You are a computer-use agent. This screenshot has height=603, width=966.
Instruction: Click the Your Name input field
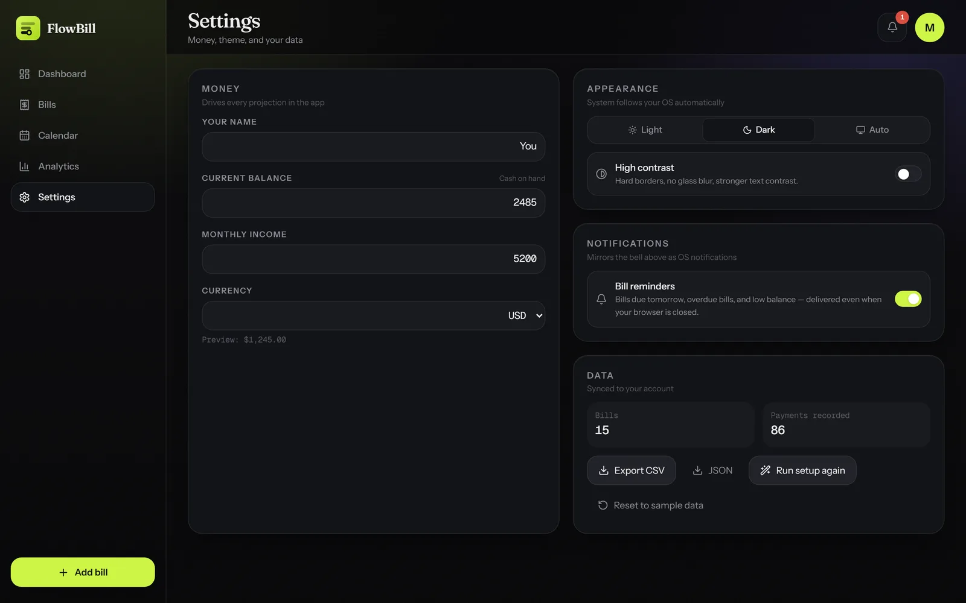(x=374, y=147)
